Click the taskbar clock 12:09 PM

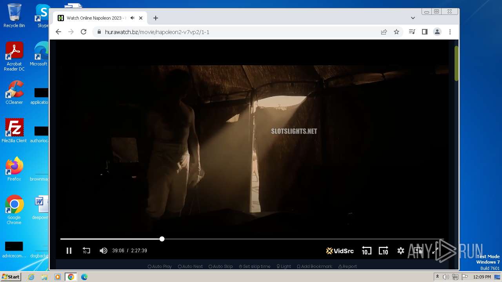pos(482,277)
